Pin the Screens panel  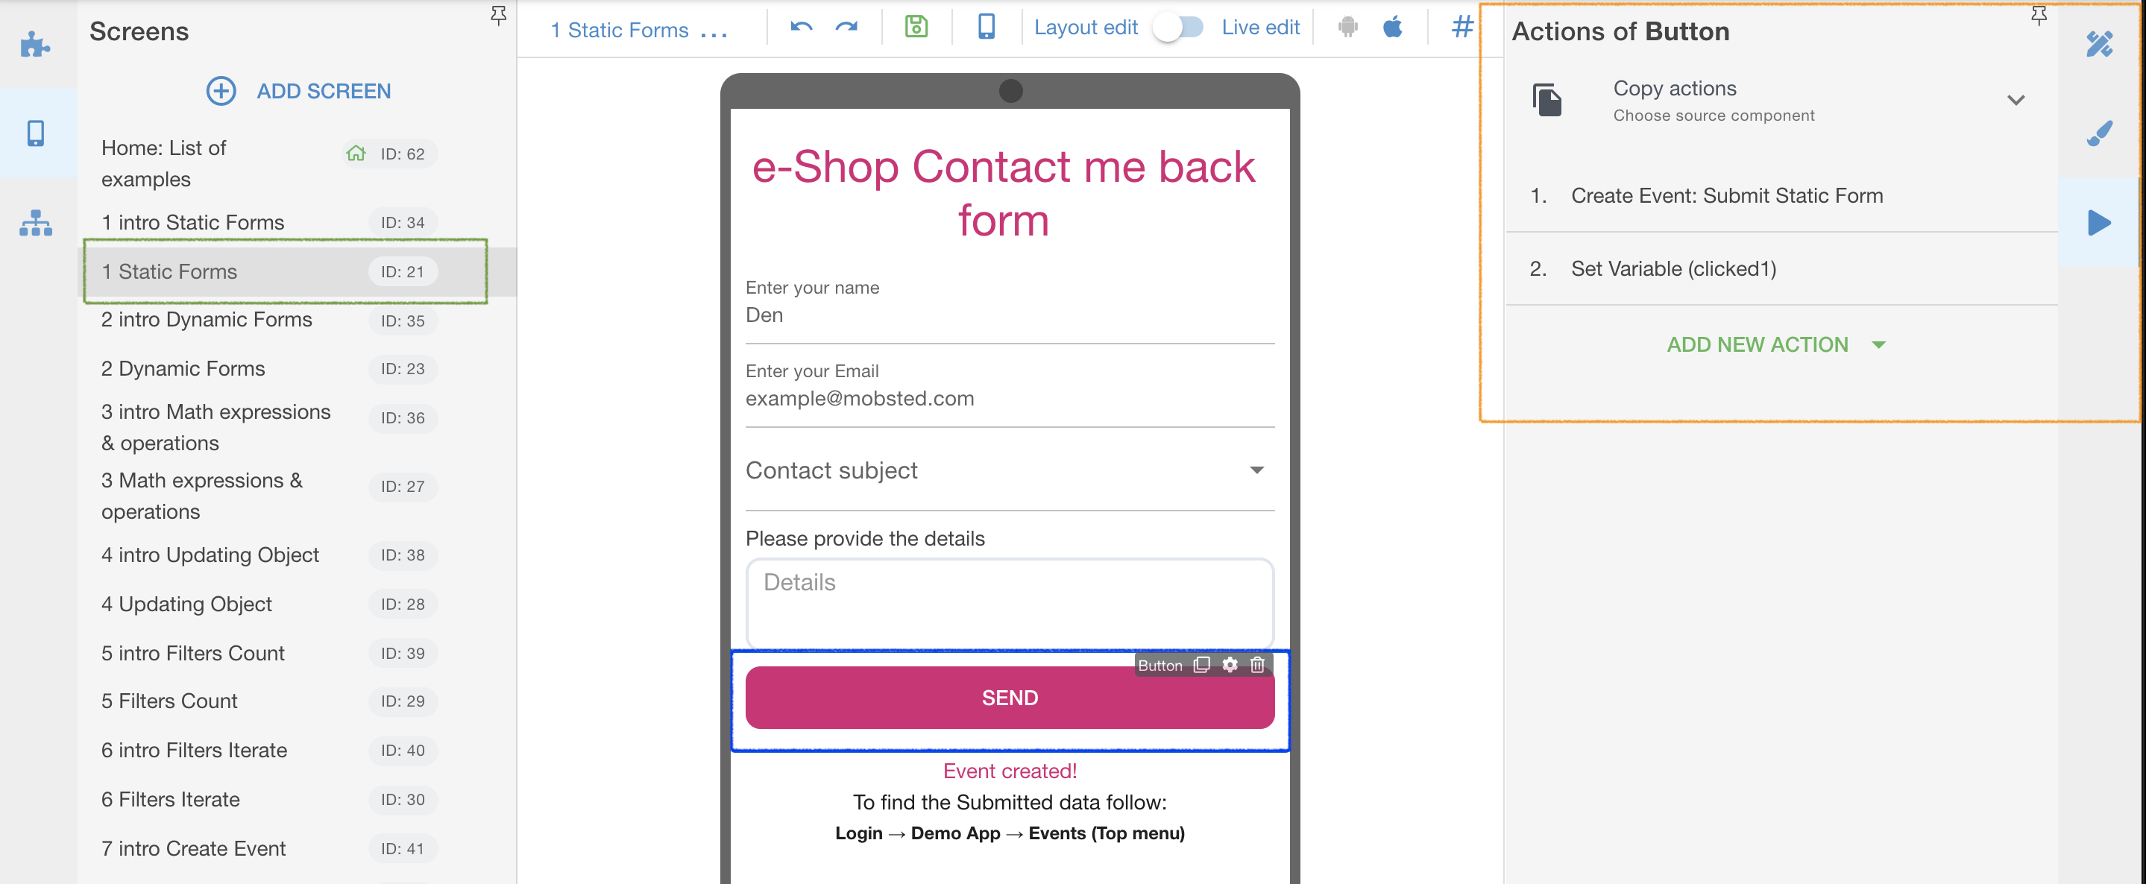(498, 15)
